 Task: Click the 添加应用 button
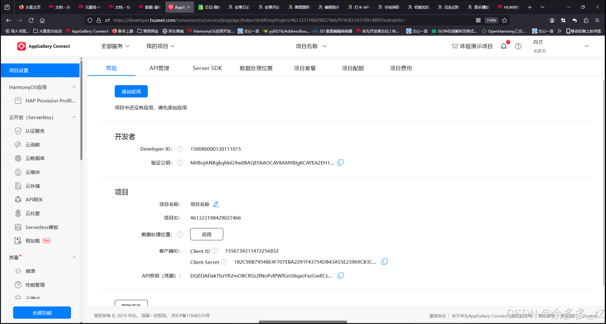coord(131,91)
